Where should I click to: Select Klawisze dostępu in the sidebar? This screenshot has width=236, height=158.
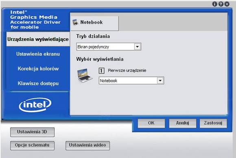click(38, 83)
